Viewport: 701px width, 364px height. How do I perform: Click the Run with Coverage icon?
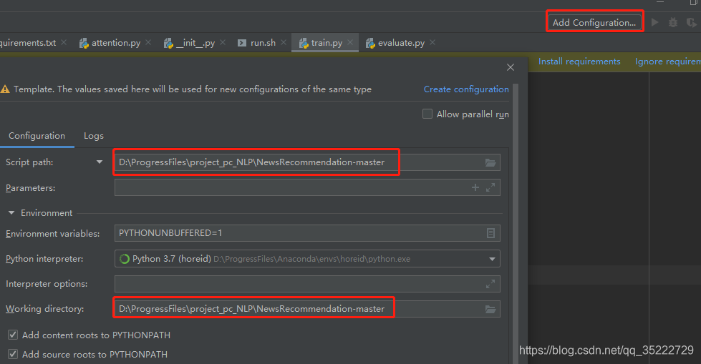pos(691,22)
